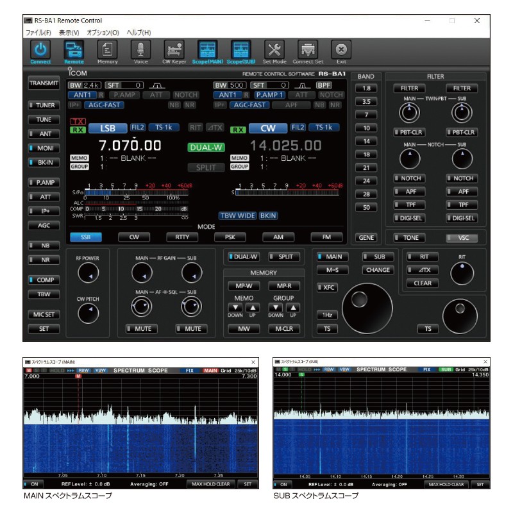Mute the MAIN receiver audio

click(141, 329)
